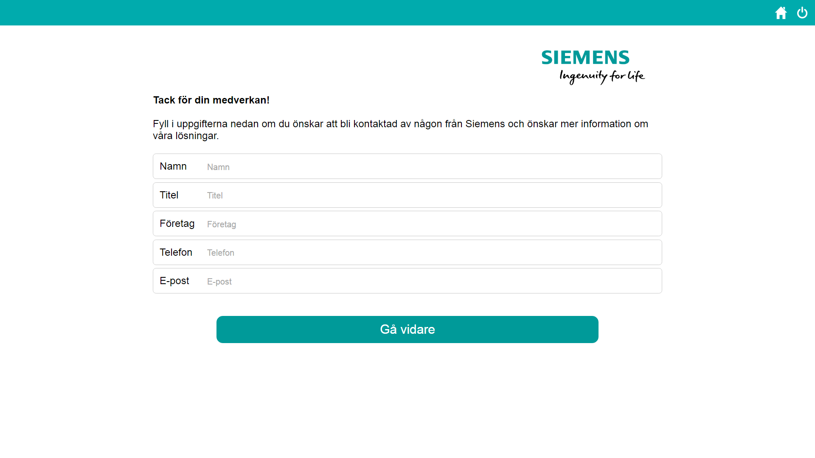This screenshot has height=458, width=815.
Task: Click the word 'Siemens' in the instruction sentence
Action: [485, 124]
